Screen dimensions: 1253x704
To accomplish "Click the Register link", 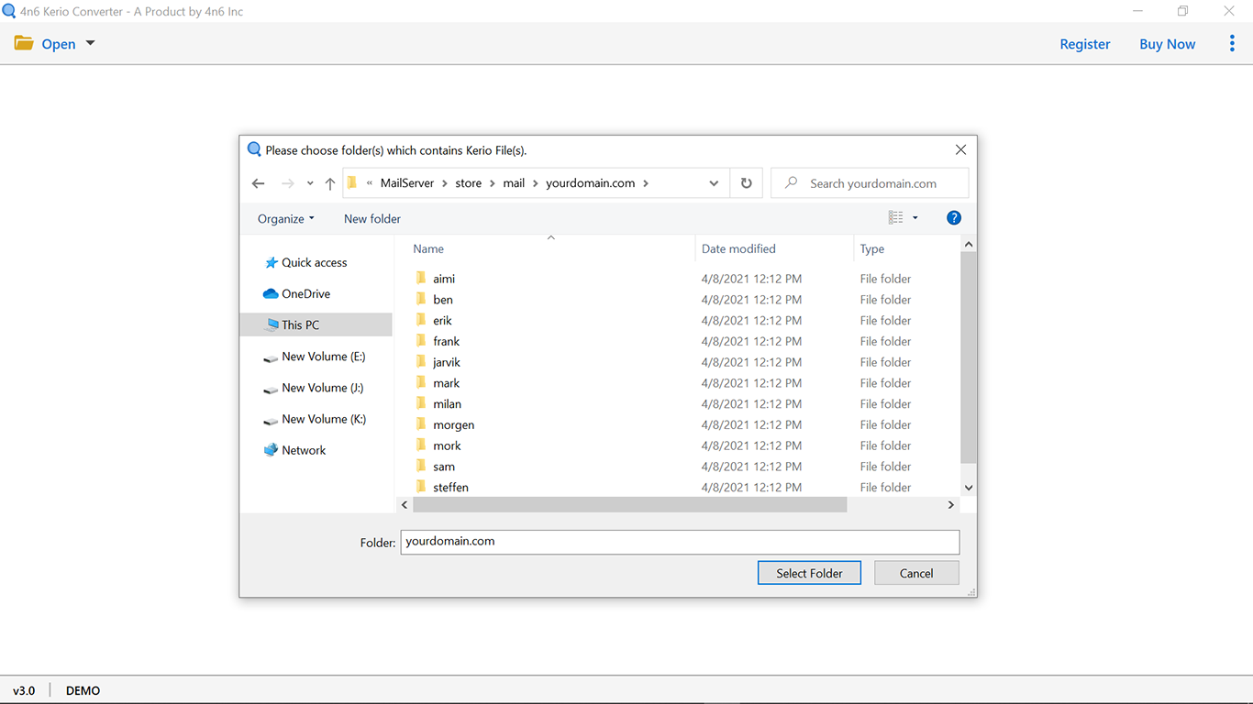I will (x=1085, y=44).
